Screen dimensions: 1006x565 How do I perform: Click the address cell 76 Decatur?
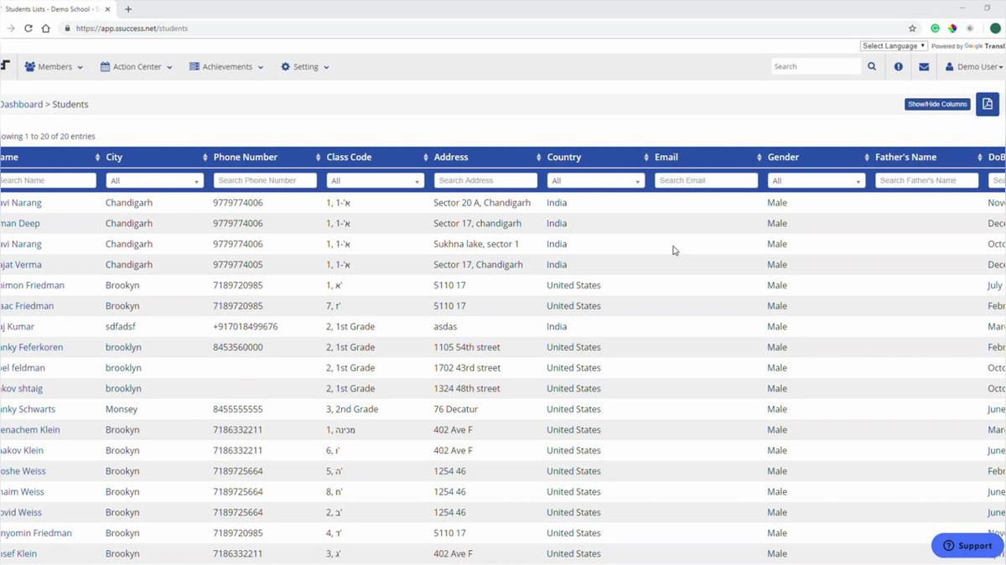point(456,409)
